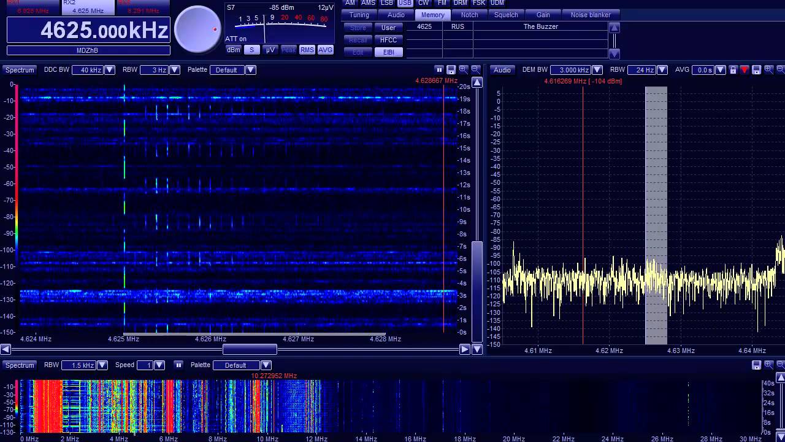The width and height of the screenshot is (785, 442).
Task: Switch S-meter units to S
Action: click(252, 50)
